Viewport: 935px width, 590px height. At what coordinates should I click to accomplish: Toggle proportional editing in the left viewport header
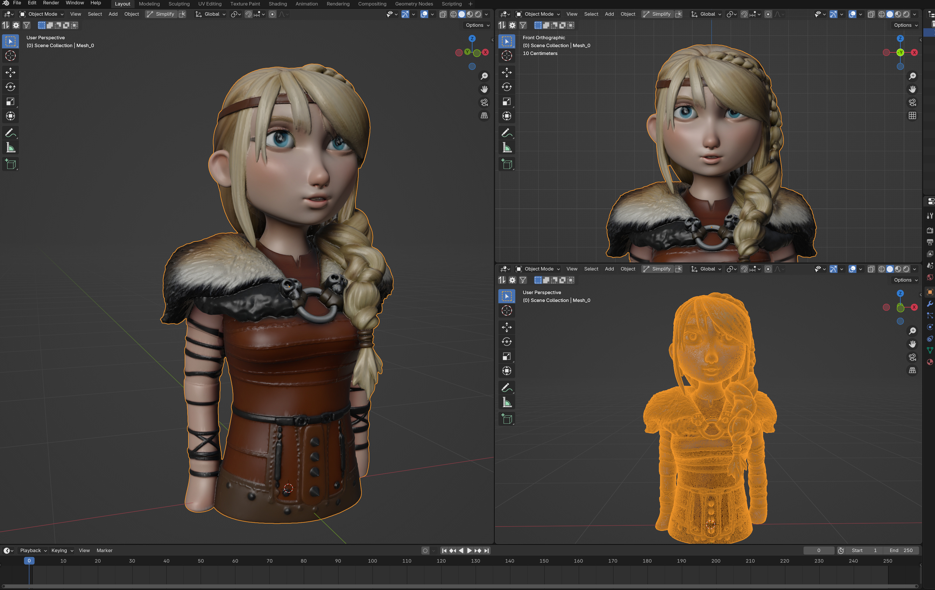point(273,14)
